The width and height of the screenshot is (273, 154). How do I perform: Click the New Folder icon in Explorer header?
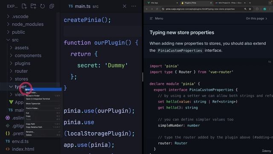coord(33,6)
